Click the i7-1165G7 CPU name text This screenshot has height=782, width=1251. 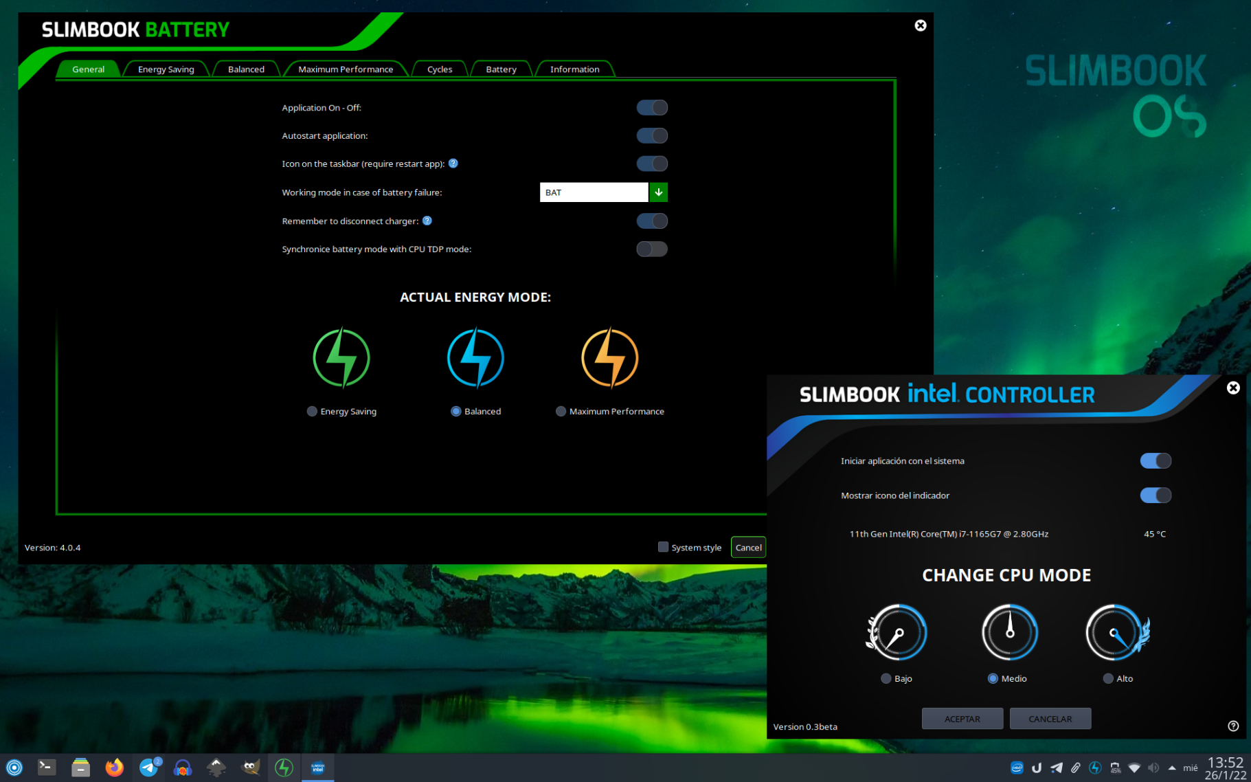point(949,534)
